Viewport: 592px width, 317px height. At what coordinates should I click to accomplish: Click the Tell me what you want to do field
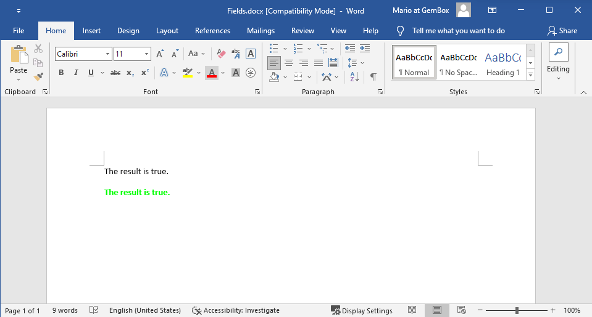click(x=458, y=31)
